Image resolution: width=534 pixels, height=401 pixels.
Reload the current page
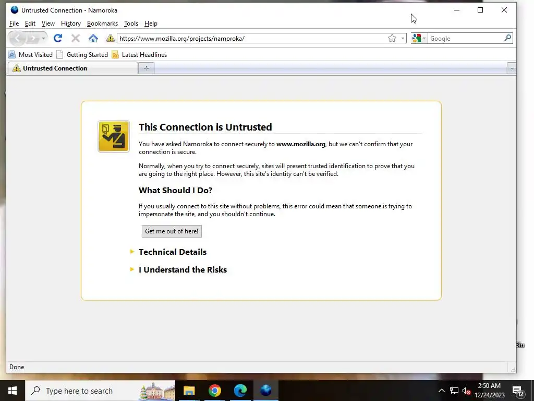(x=57, y=38)
